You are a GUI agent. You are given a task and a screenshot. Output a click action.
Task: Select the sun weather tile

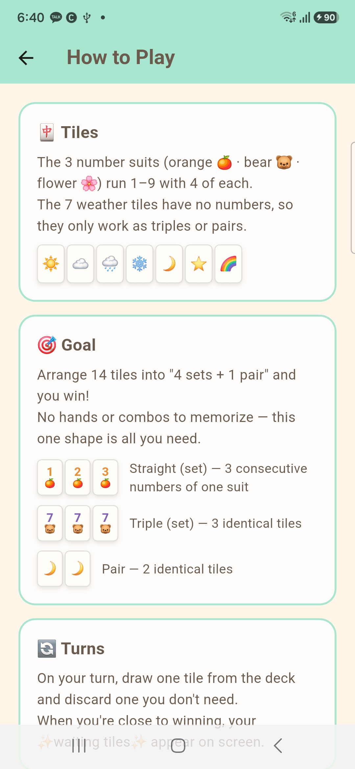(x=51, y=264)
